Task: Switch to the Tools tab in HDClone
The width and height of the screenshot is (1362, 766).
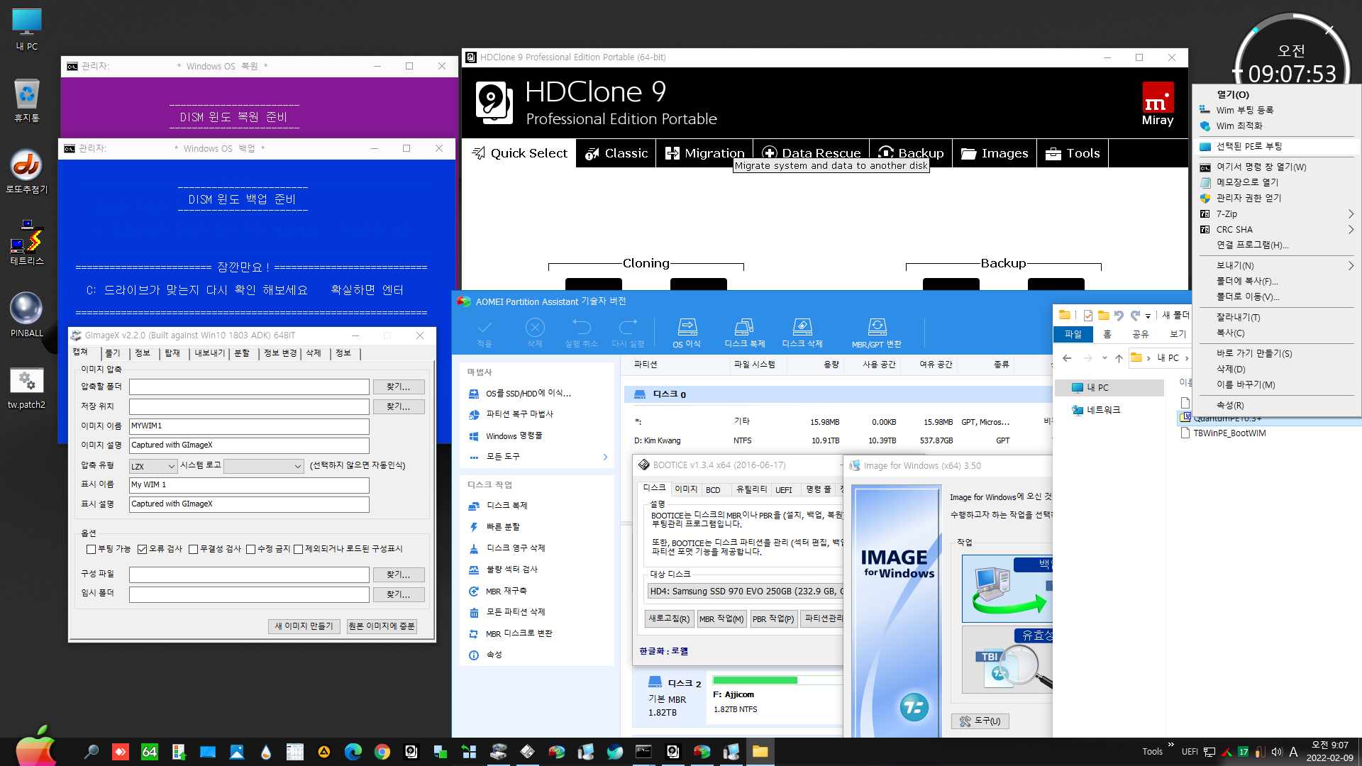Action: click(x=1073, y=153)
